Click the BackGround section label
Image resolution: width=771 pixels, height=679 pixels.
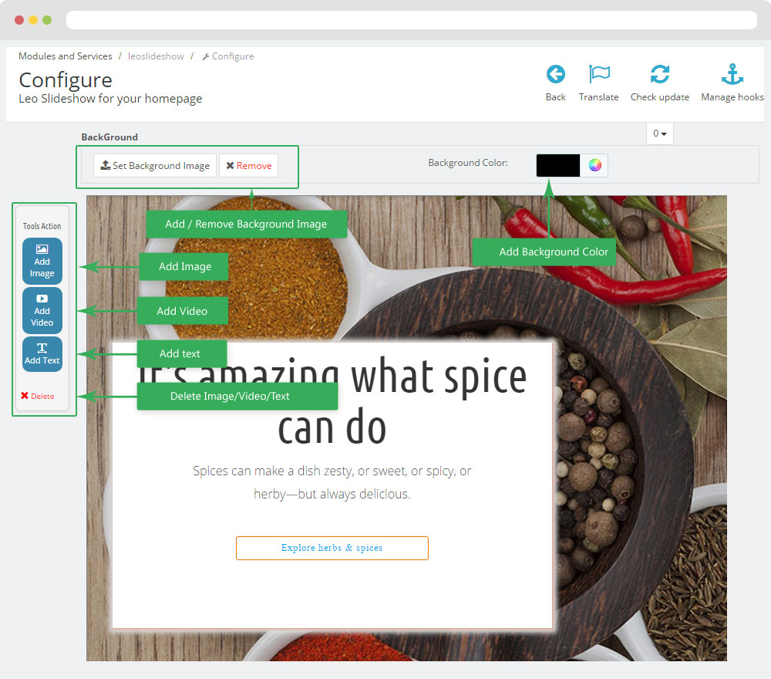(109, 137)
